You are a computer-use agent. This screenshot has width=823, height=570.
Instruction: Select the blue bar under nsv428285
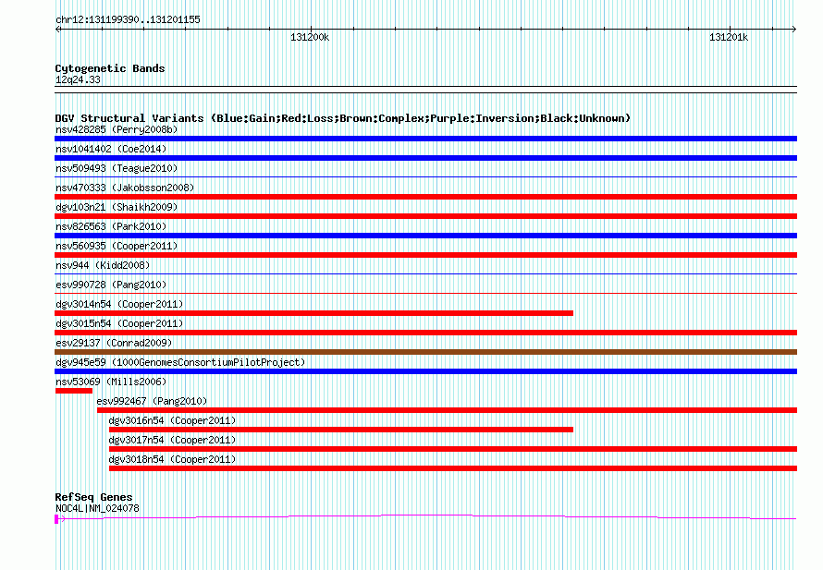(425, 139)
